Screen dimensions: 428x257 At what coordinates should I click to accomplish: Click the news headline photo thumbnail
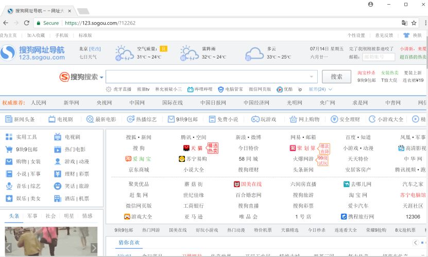(x=51, y=241)
